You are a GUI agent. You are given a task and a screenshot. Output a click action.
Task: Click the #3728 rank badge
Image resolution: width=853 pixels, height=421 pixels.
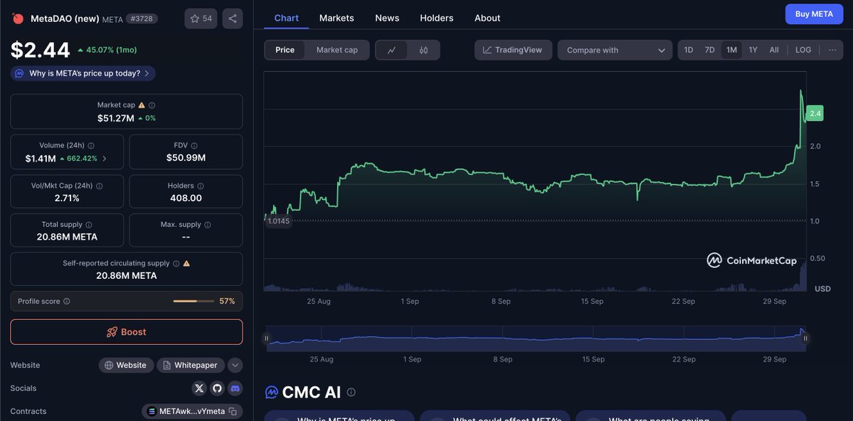[142, 18]
